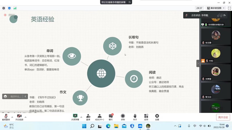Expand audio options arrow beside mute
Viewport: 232px width, 130px height.
12,117
